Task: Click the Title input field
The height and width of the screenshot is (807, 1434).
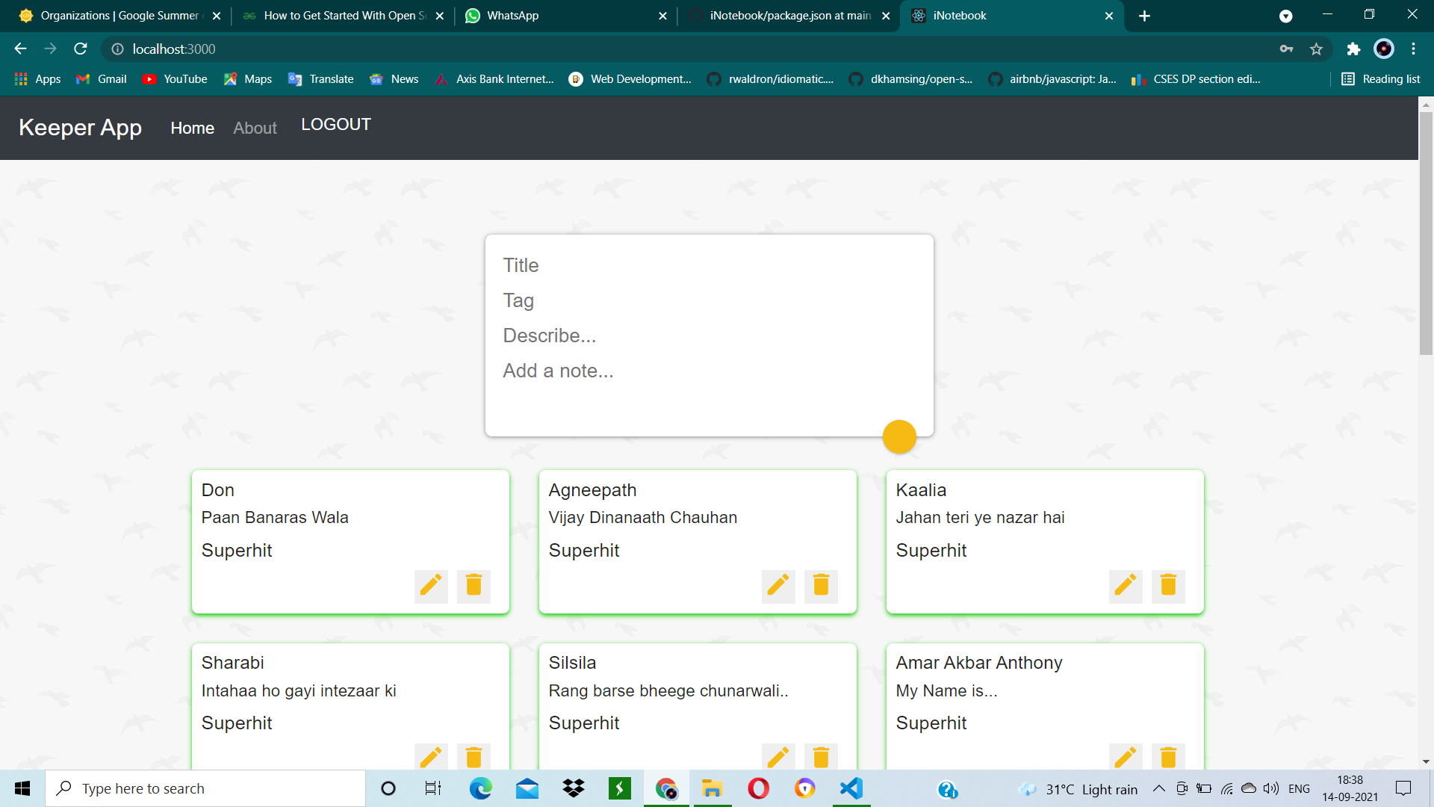Action: click(x=708, y=265)
